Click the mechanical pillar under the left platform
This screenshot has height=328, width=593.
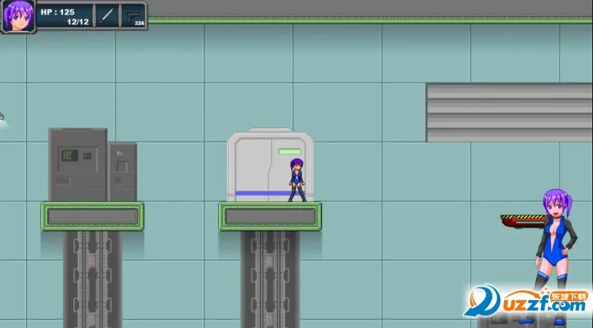pyautogui.click(x=92, y=280)
